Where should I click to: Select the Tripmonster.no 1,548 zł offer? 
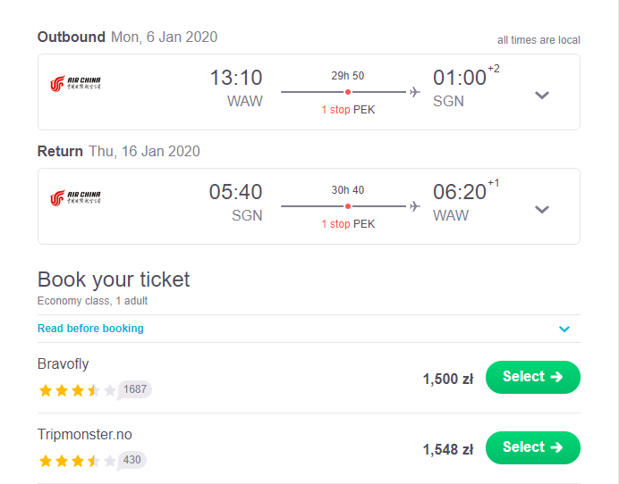click(532, 447)
